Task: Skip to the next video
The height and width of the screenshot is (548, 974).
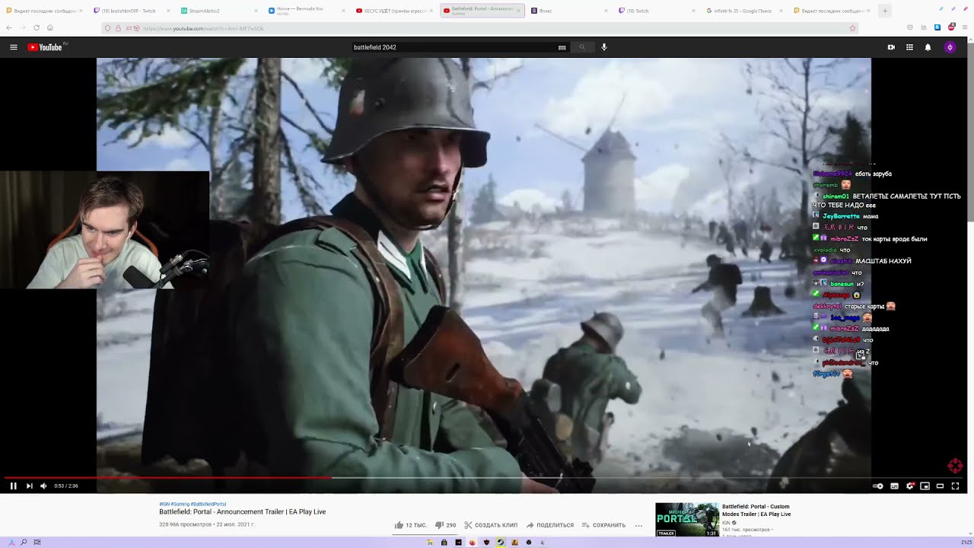Action: 29,486
